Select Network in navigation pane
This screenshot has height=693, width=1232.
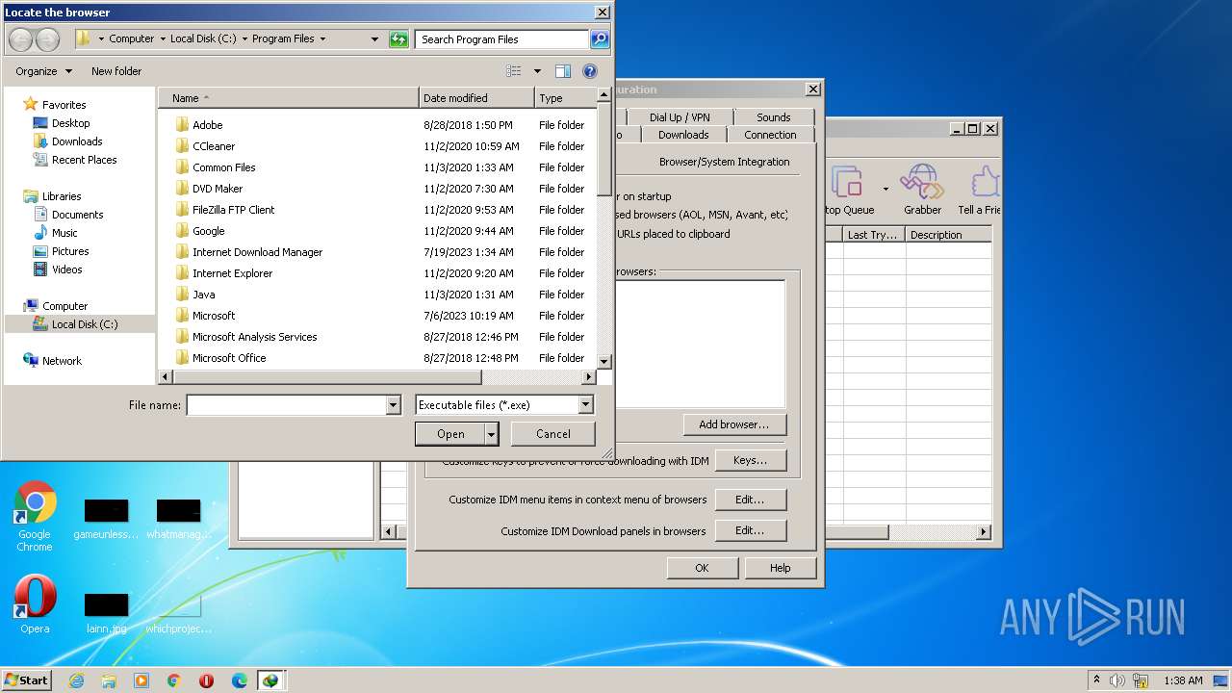coord(62,361)
